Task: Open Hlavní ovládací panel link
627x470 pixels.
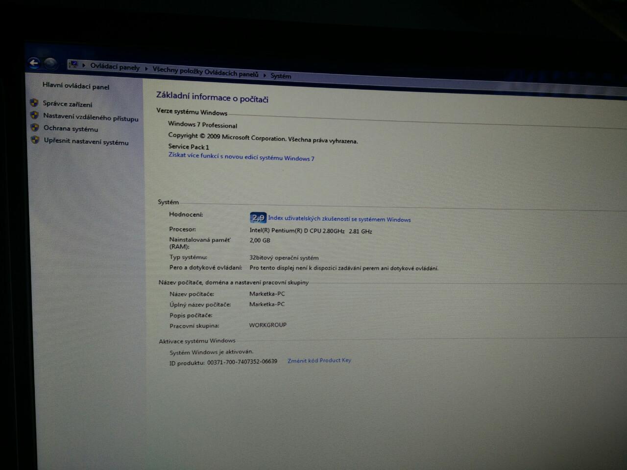Action: 76,86
